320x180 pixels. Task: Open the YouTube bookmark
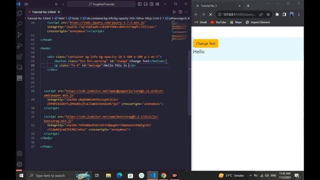click(218, 22)
